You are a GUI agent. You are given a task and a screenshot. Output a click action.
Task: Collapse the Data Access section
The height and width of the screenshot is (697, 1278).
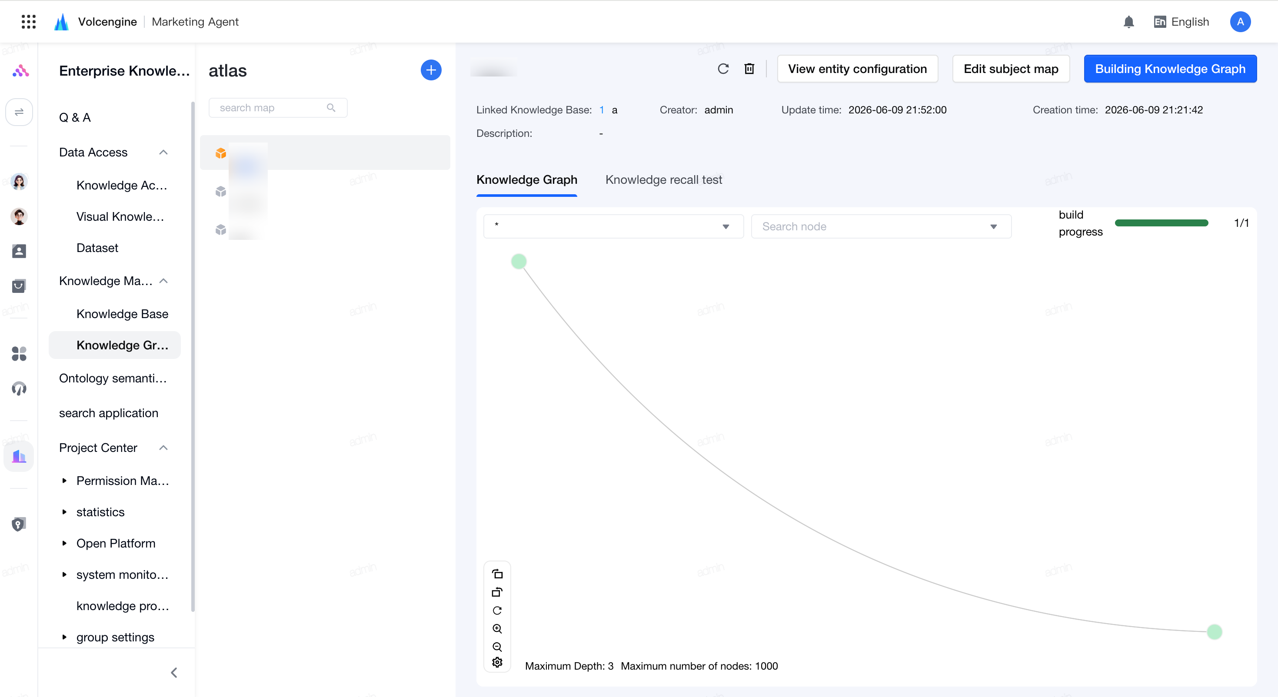pyautogui.click(x=163, y=152)
